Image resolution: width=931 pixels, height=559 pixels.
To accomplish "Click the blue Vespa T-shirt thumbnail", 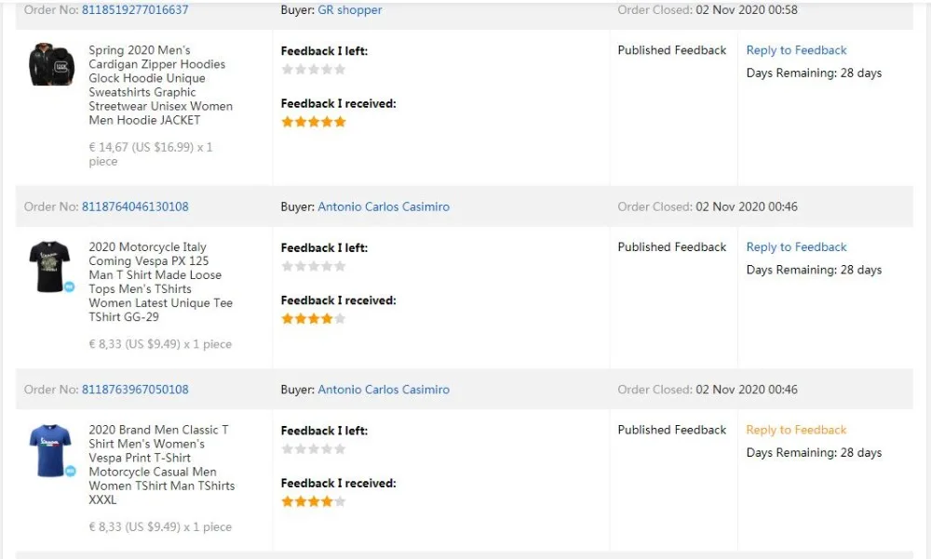I will [x=48, y=449].
